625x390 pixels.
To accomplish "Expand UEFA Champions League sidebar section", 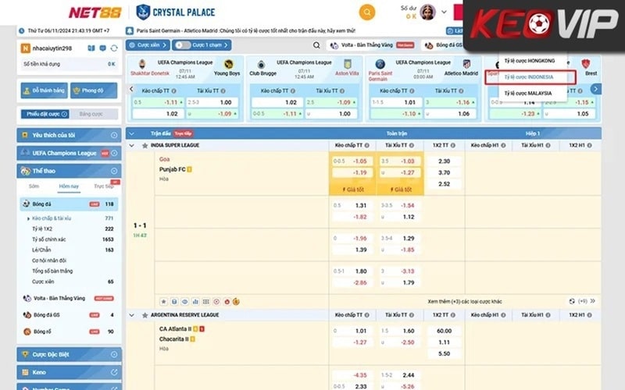I will [69, 153].
